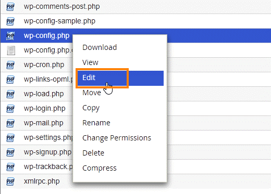Select the wp-comments-post.php file name
Screen dimensions: 271x194
(62, 7)
